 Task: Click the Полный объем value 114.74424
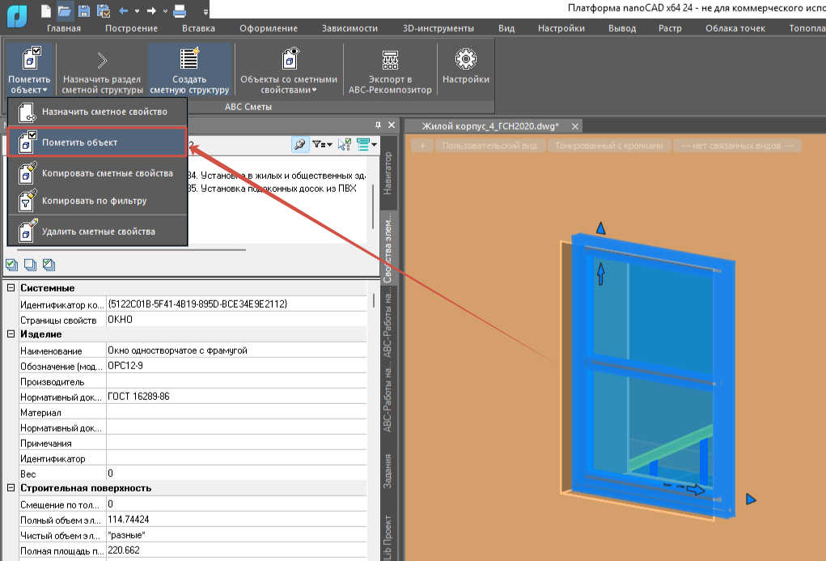236,520
